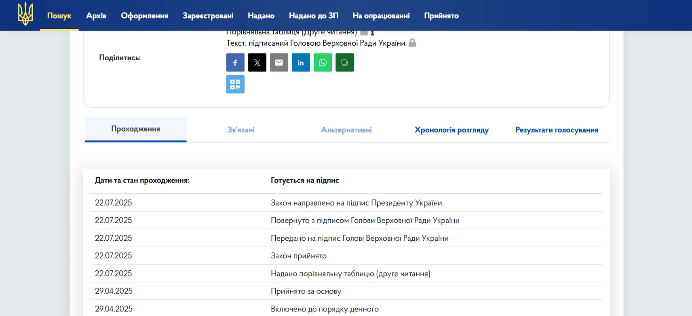Copy the page link with the dark green icon

(344, 63)
